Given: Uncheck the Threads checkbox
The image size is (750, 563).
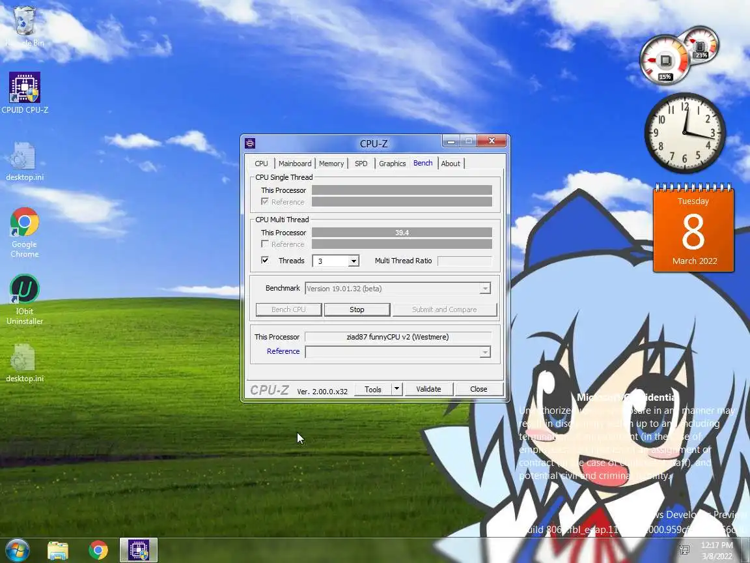Looking at the screenshot, I should 264,260.
